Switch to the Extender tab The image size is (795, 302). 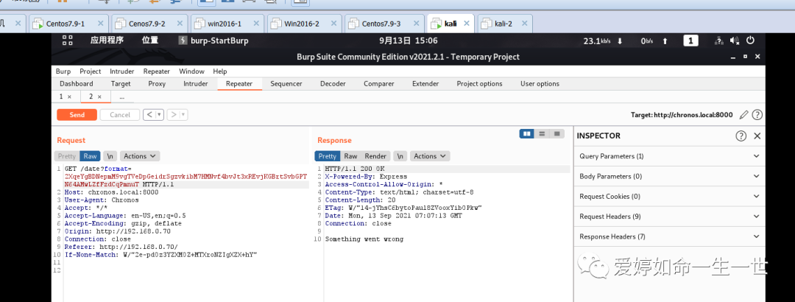click(x=425, y=84)
